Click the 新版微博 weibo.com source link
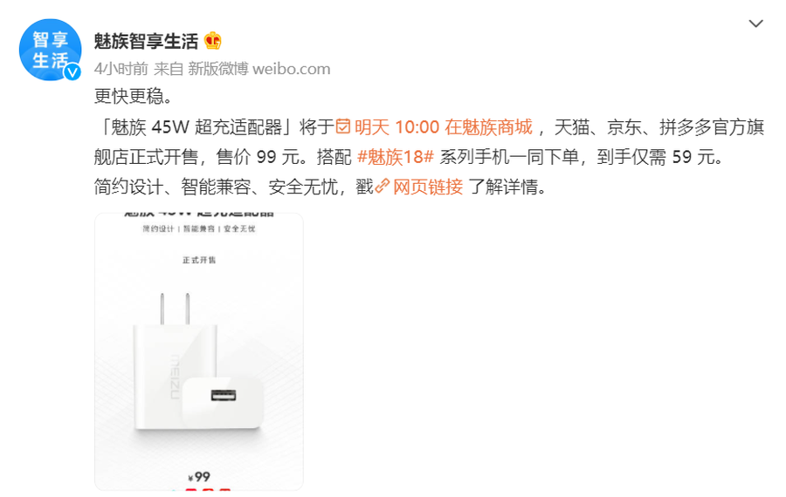The width and height of the screenshot is (786, 497). (259, 69)
